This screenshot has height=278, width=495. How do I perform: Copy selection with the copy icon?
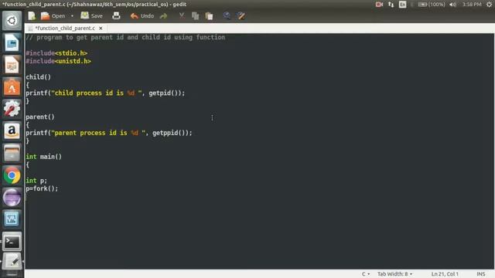coord(196,15)
